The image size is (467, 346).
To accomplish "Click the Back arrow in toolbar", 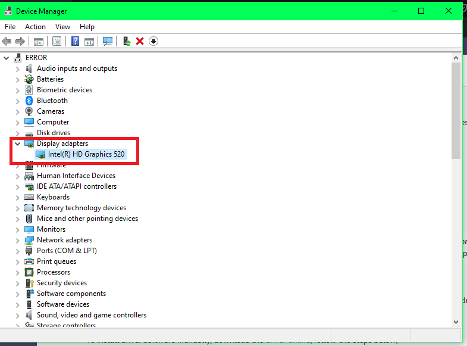I will point(7,41).
